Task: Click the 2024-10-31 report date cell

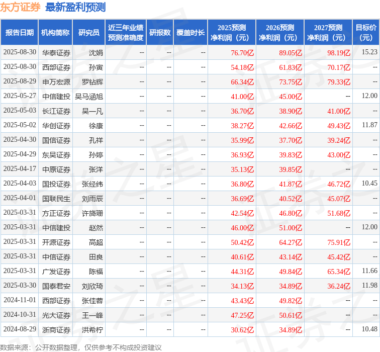Action: tap(20, 315)
